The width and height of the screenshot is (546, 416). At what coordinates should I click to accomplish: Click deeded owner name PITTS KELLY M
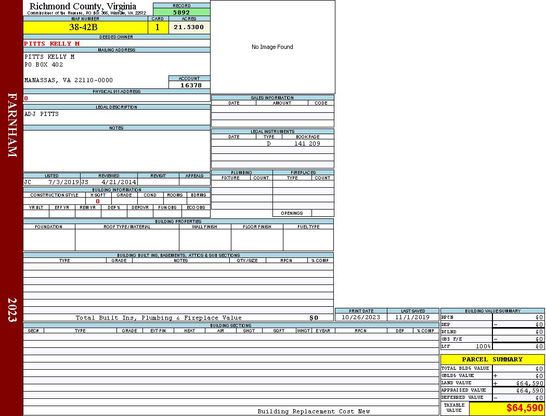52,44
